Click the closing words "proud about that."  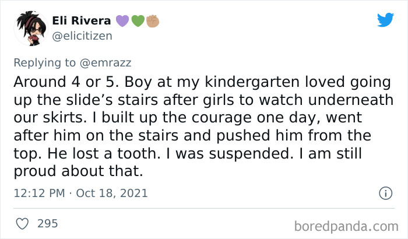tap(79, 171)
